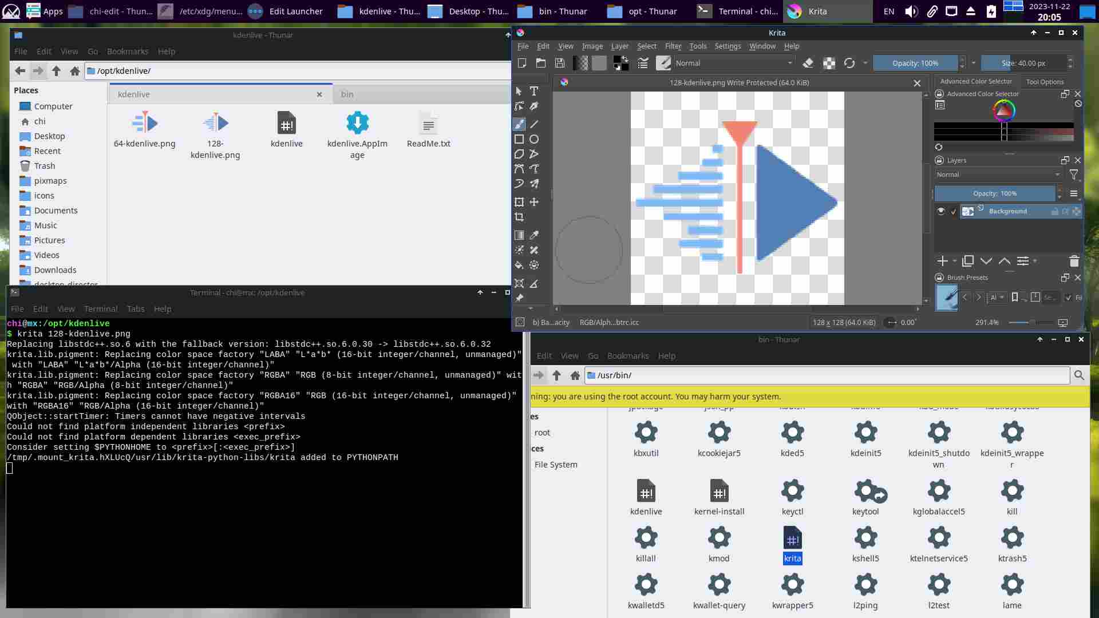
Task: Hide the Background layer via eye icon
Action: coord(940,211)
